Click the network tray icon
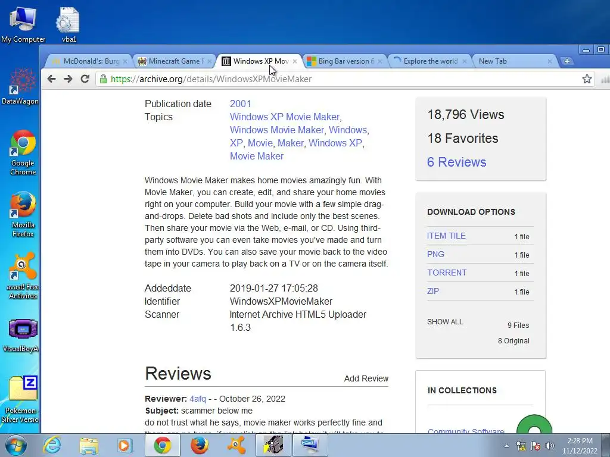The image size is (610, 457). [521, 446]
